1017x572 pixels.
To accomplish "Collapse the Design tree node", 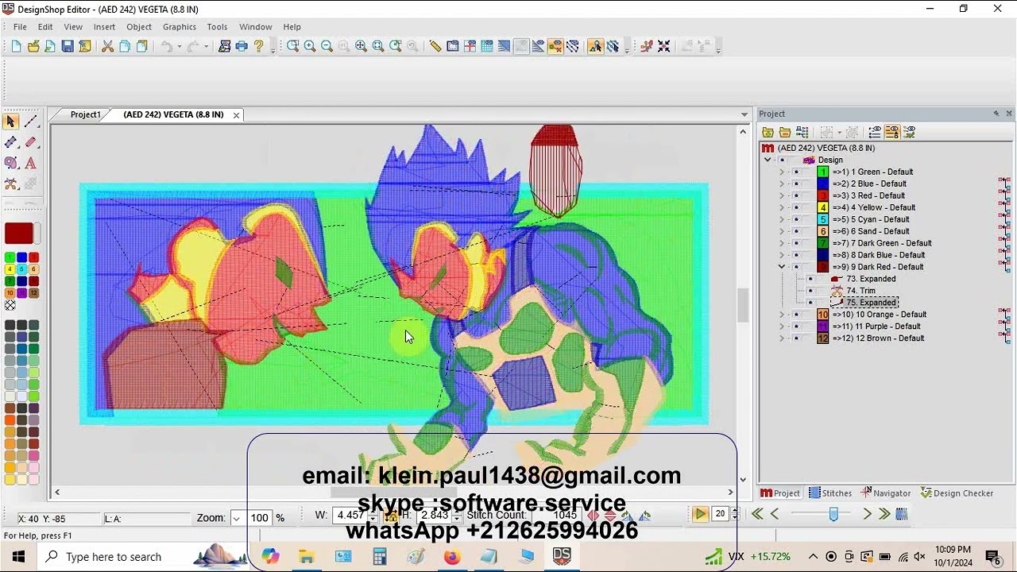I will tap(768, 160).
